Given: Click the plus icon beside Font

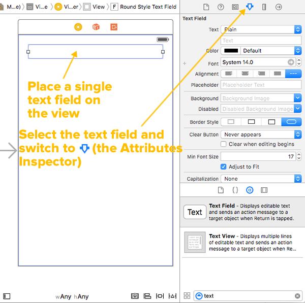Looking at the screenshot, I should [x=185, y=63].
